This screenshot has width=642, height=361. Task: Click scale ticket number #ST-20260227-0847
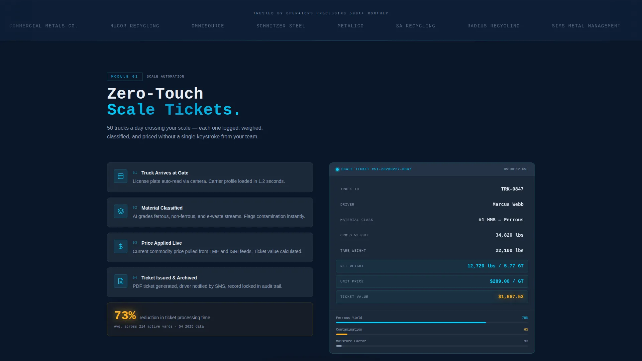pos(392,169)
